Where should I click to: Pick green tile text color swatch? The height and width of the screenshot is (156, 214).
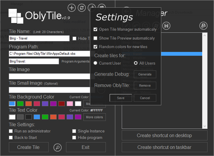[x=45, y=117]
